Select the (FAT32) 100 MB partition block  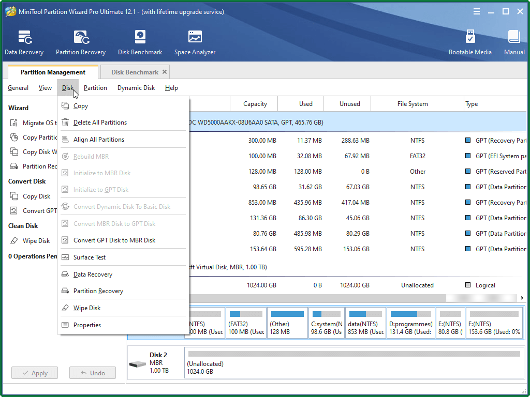246,323
